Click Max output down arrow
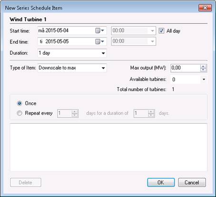 (x=203, y=70)
